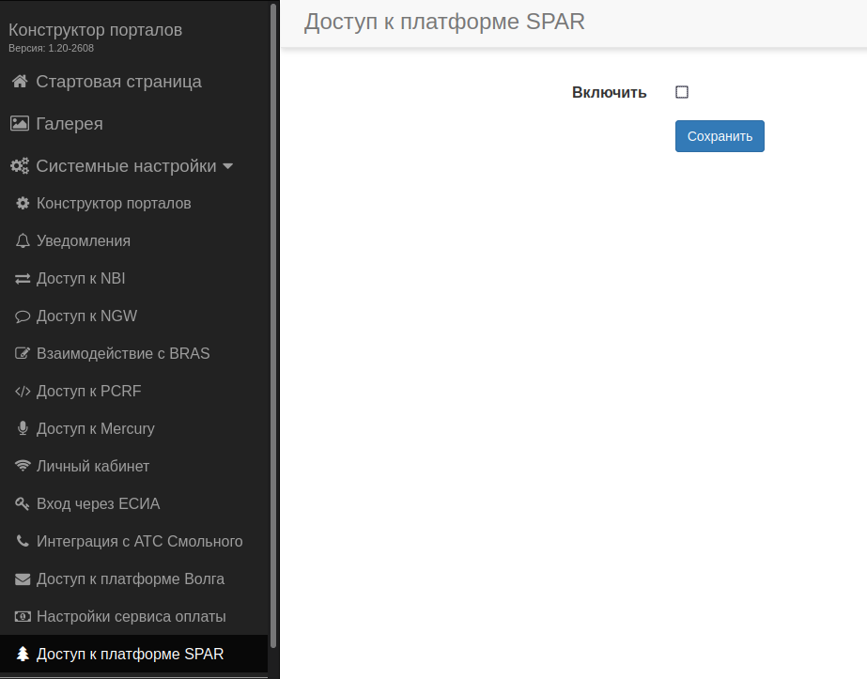Click the key icon beside Вход через ЕСИА
This screenshot has height=679, width=867.
click(x=23, y=503)
